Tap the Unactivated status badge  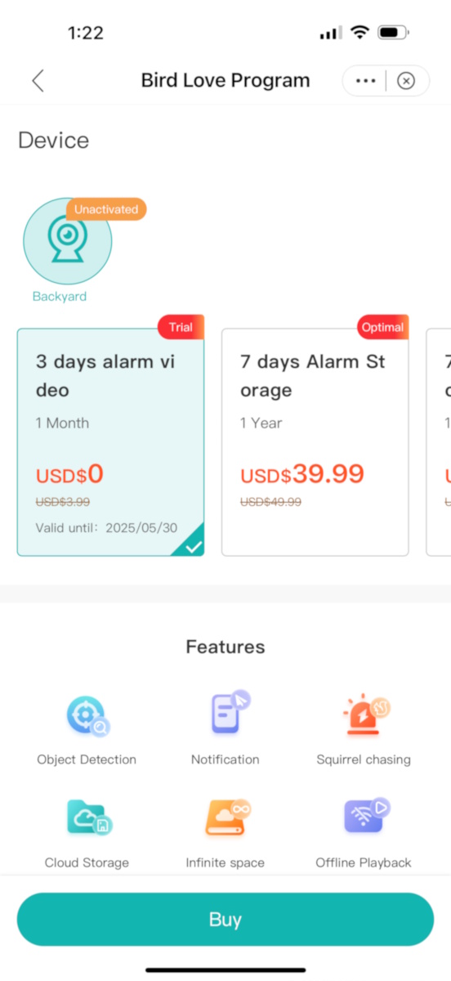tap(106, 209)
